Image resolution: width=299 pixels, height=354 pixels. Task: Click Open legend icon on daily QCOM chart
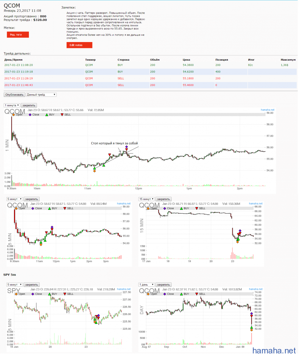tap(148, 294)
